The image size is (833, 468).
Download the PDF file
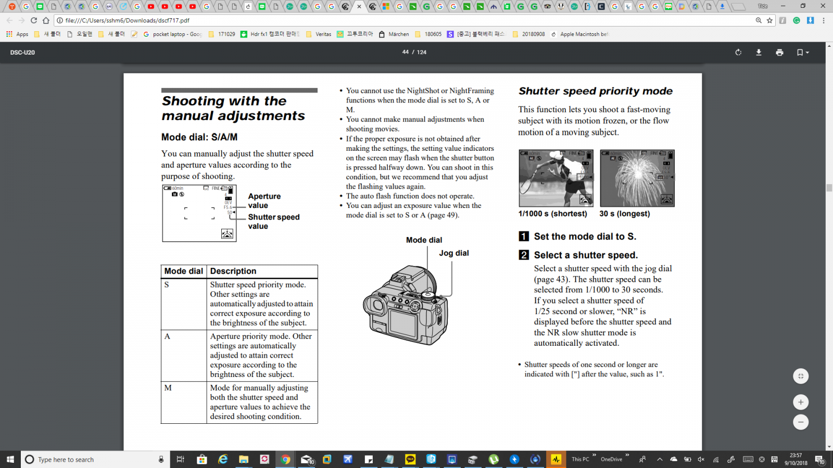pyautogui.click(x=759, y=53)
